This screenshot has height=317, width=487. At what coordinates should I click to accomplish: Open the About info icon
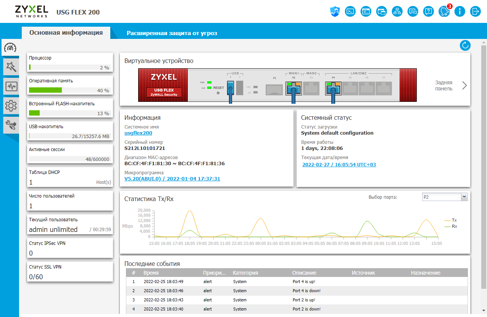click(460, 11)
